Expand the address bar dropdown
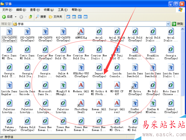 click(x=168, y=24)
